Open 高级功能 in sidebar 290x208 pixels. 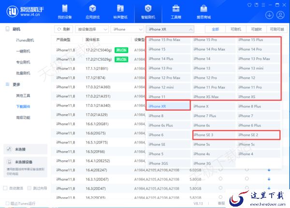click(x=23, y=117)
